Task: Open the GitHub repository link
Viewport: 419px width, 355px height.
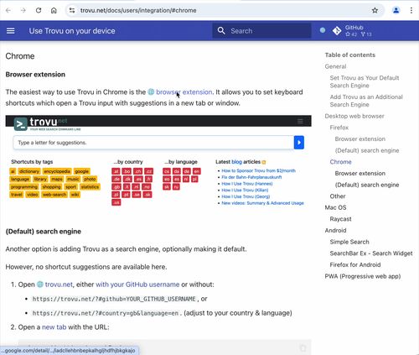Action: tap(353, 30)
